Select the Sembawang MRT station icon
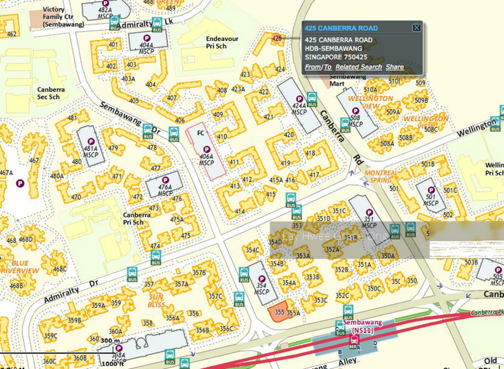 [x=354, y=339]
